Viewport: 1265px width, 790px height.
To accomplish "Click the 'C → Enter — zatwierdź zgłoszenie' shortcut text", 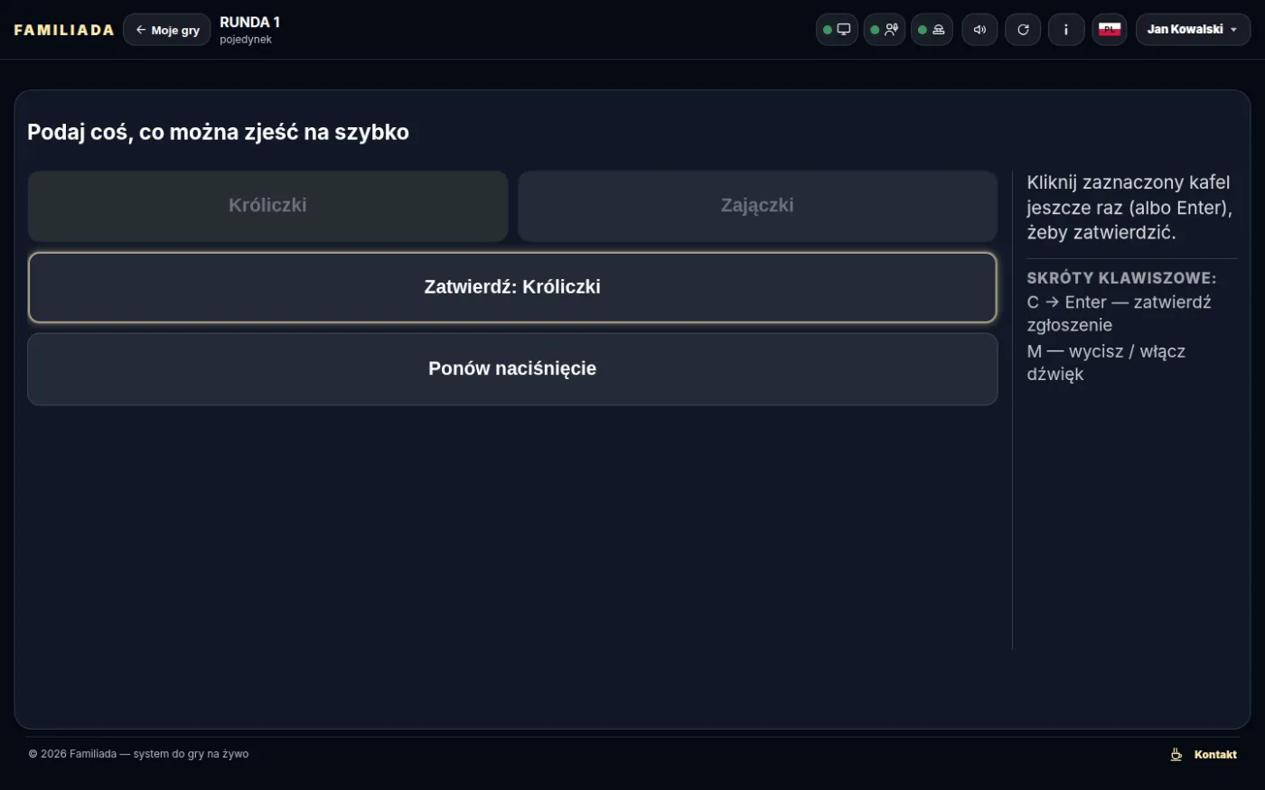I will tap(1119, 313).
